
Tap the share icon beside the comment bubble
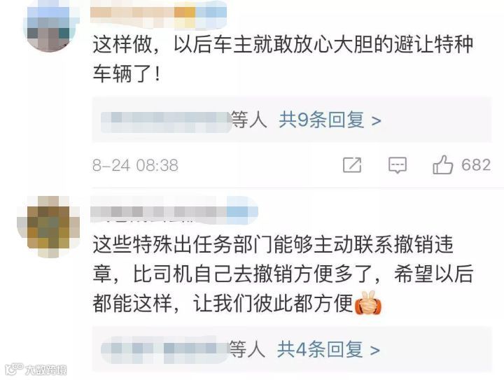click(352, 165)
